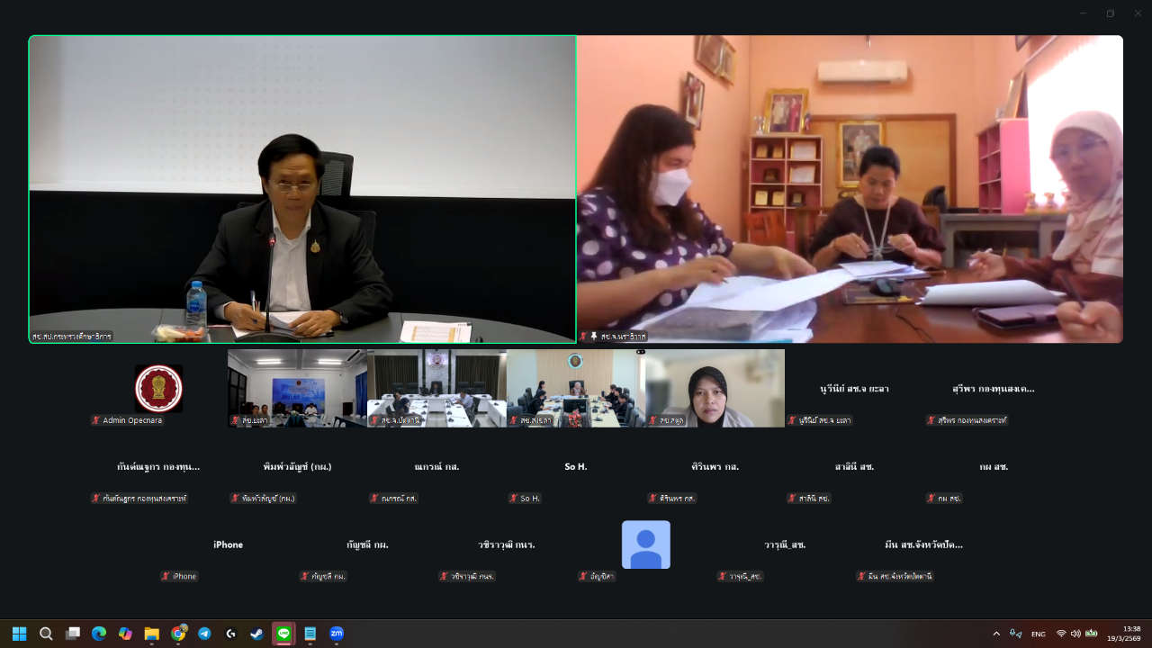The height and width of the screenshot is (648, 1152).
Task: Select the Admin Opecnara participant tile
Action: point(158,389)
